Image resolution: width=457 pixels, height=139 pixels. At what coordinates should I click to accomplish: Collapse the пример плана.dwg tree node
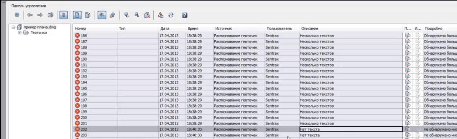tap(14, 27)
